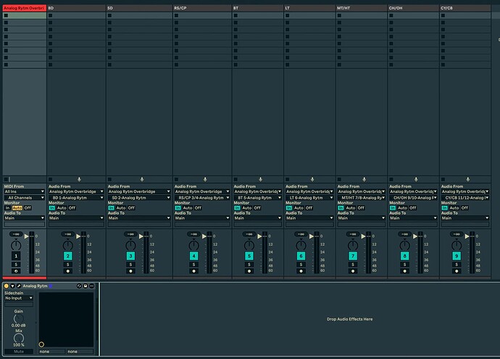Click the BD track clip record icon
Viewport: 500px width, 359px height.
80,179
